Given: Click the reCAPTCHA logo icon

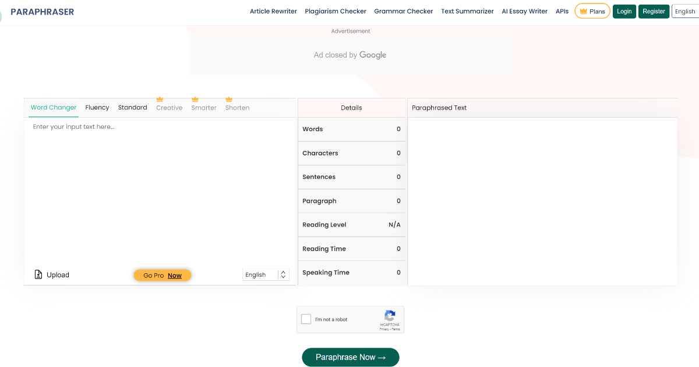Looking at the screenshot, I should point(389,316).
